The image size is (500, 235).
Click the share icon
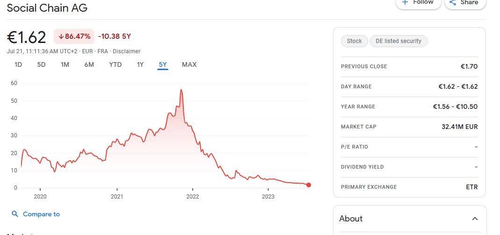[452, 2]
